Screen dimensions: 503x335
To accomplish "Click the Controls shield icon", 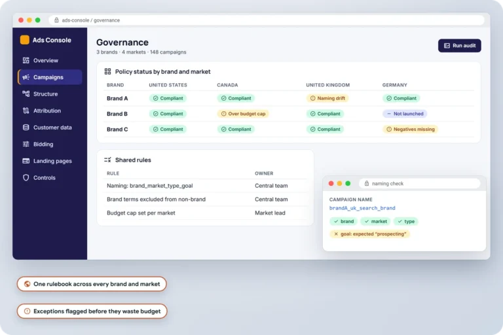I will pyautogui.click(x=26, y=177).
